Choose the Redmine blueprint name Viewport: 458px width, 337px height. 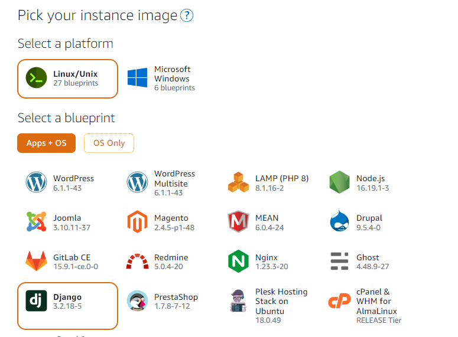click(x=171, y=257)
